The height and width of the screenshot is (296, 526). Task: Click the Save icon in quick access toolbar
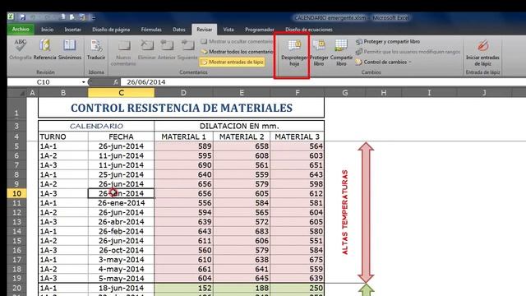22,17
